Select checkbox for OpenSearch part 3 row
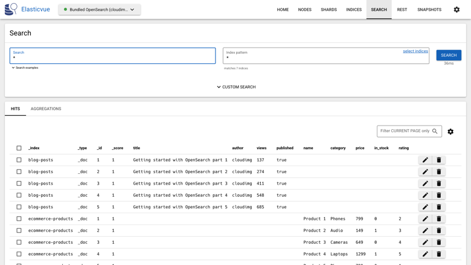Viewport: 471px width, 265px height. point(19,184)
